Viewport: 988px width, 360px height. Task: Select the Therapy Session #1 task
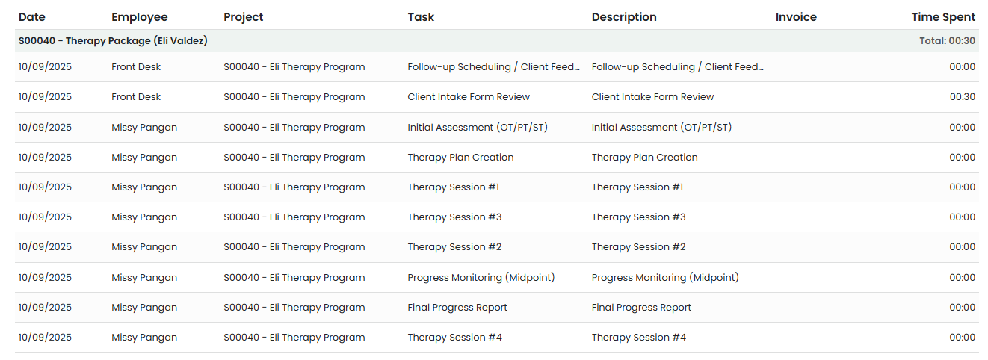click(x=454, y=187)
